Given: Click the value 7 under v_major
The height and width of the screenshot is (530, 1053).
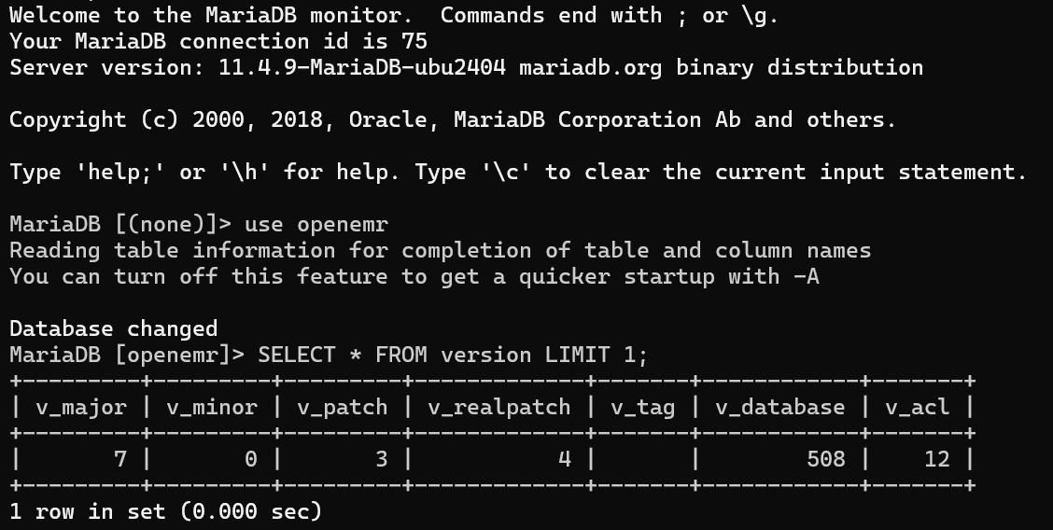Looking at the screenshot, I should point(119,459).
